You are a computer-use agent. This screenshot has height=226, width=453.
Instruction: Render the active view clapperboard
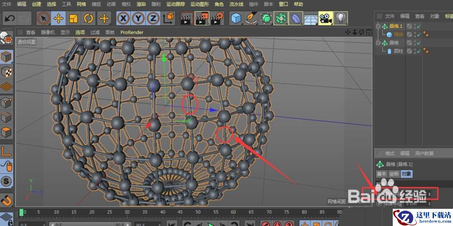187,19
